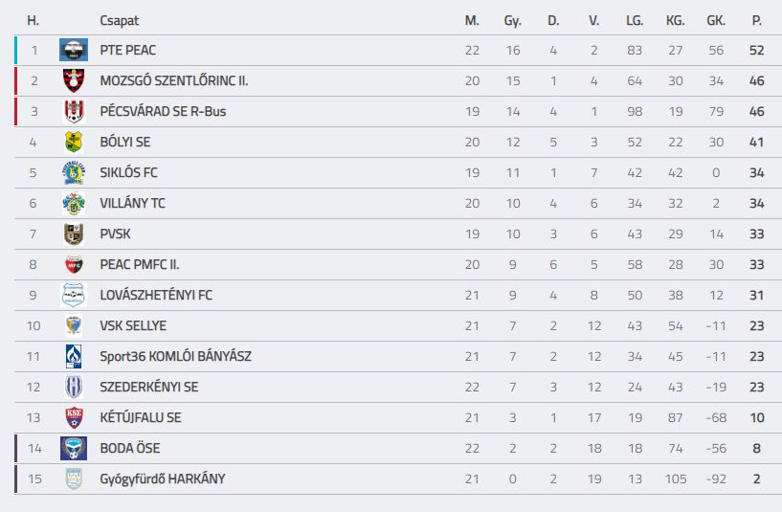
Task: Click the SZEDERKÉNYI SE team name
Action: (x=149, y=388)
